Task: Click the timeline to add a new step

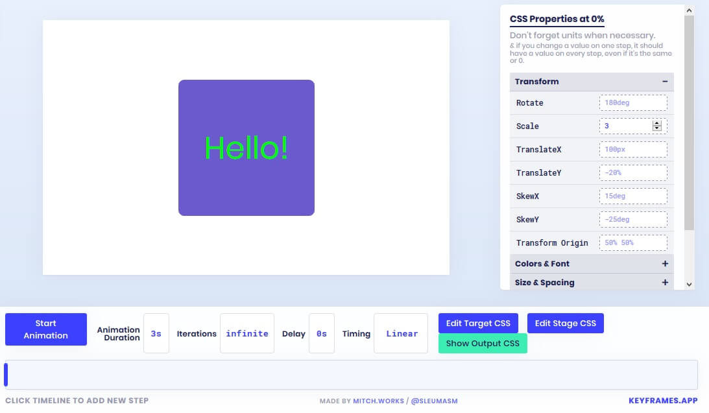Action: (324, 374)
